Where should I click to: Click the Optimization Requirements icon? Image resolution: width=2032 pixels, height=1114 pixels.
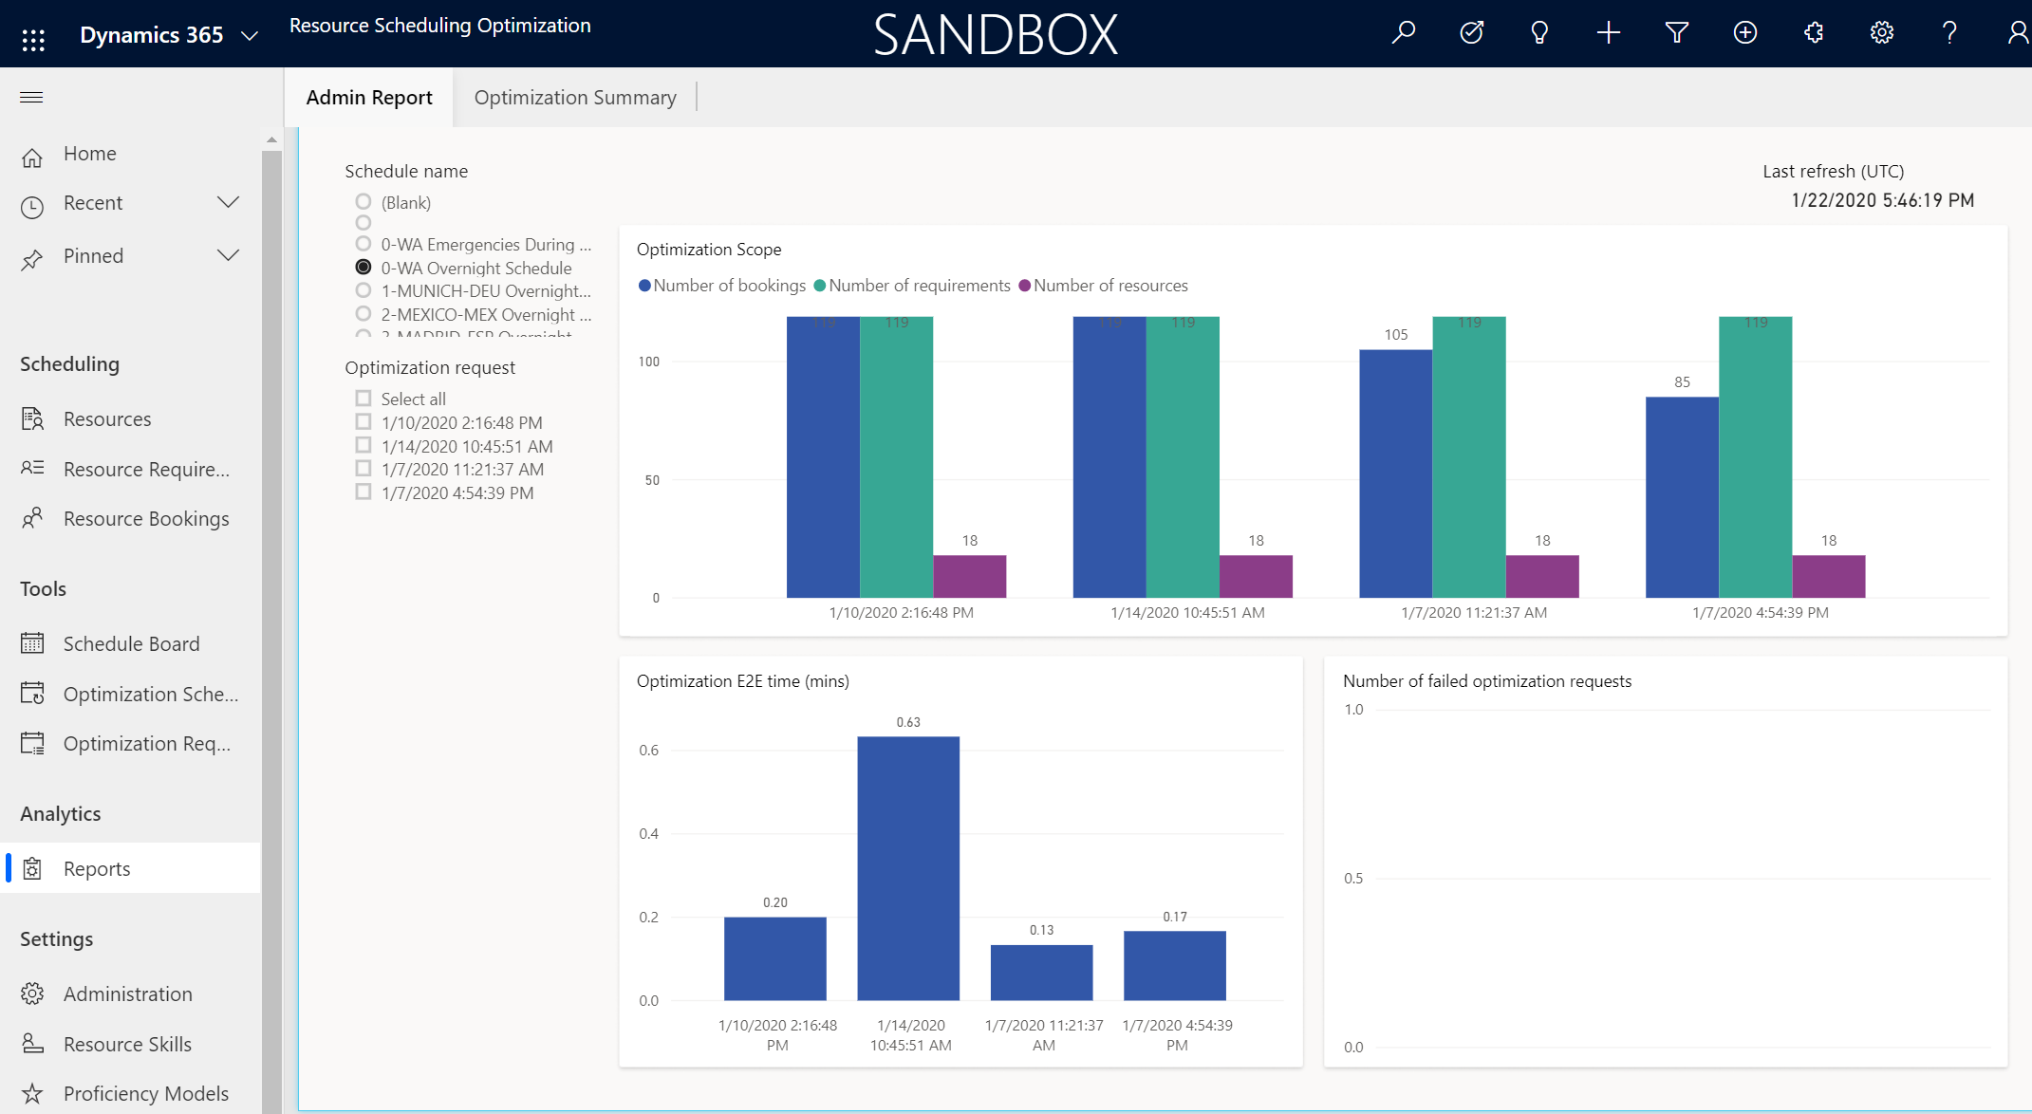pyautogui.click(x=33, y=742)
